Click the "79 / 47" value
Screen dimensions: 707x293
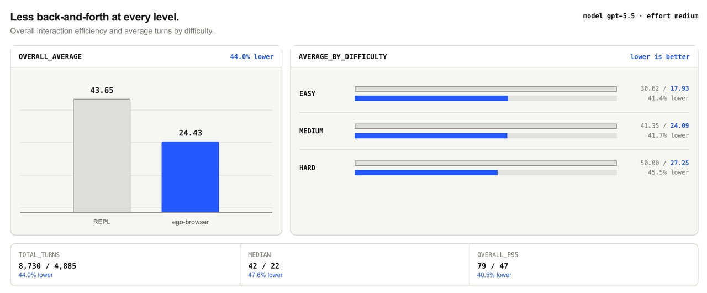pos(493,266)
